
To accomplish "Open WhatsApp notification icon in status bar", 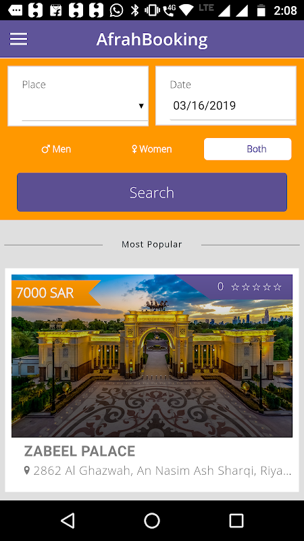I will [116, 10].
